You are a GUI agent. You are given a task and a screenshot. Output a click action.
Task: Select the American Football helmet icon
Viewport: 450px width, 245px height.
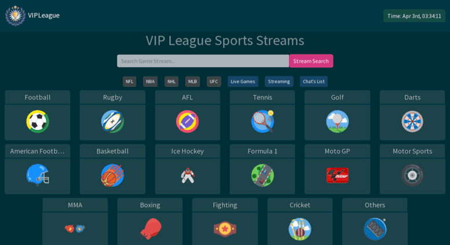tap(38, 175)
